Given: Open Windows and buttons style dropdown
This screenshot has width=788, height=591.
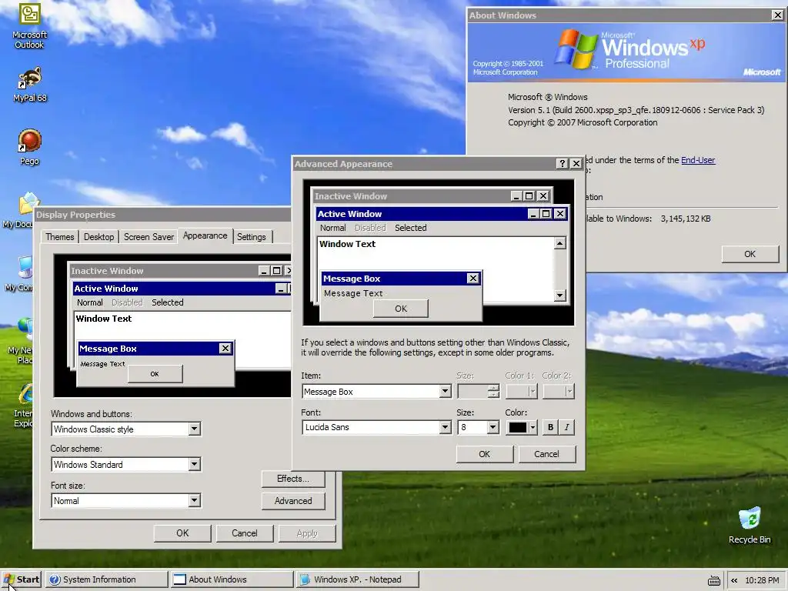Looking at the screenshot, I should [195, 429].
